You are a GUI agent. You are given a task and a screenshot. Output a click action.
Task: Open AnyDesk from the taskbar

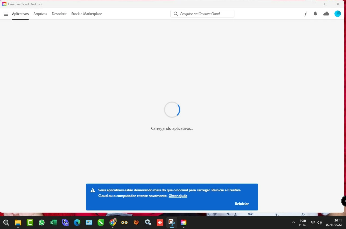(x=160, y=223)
